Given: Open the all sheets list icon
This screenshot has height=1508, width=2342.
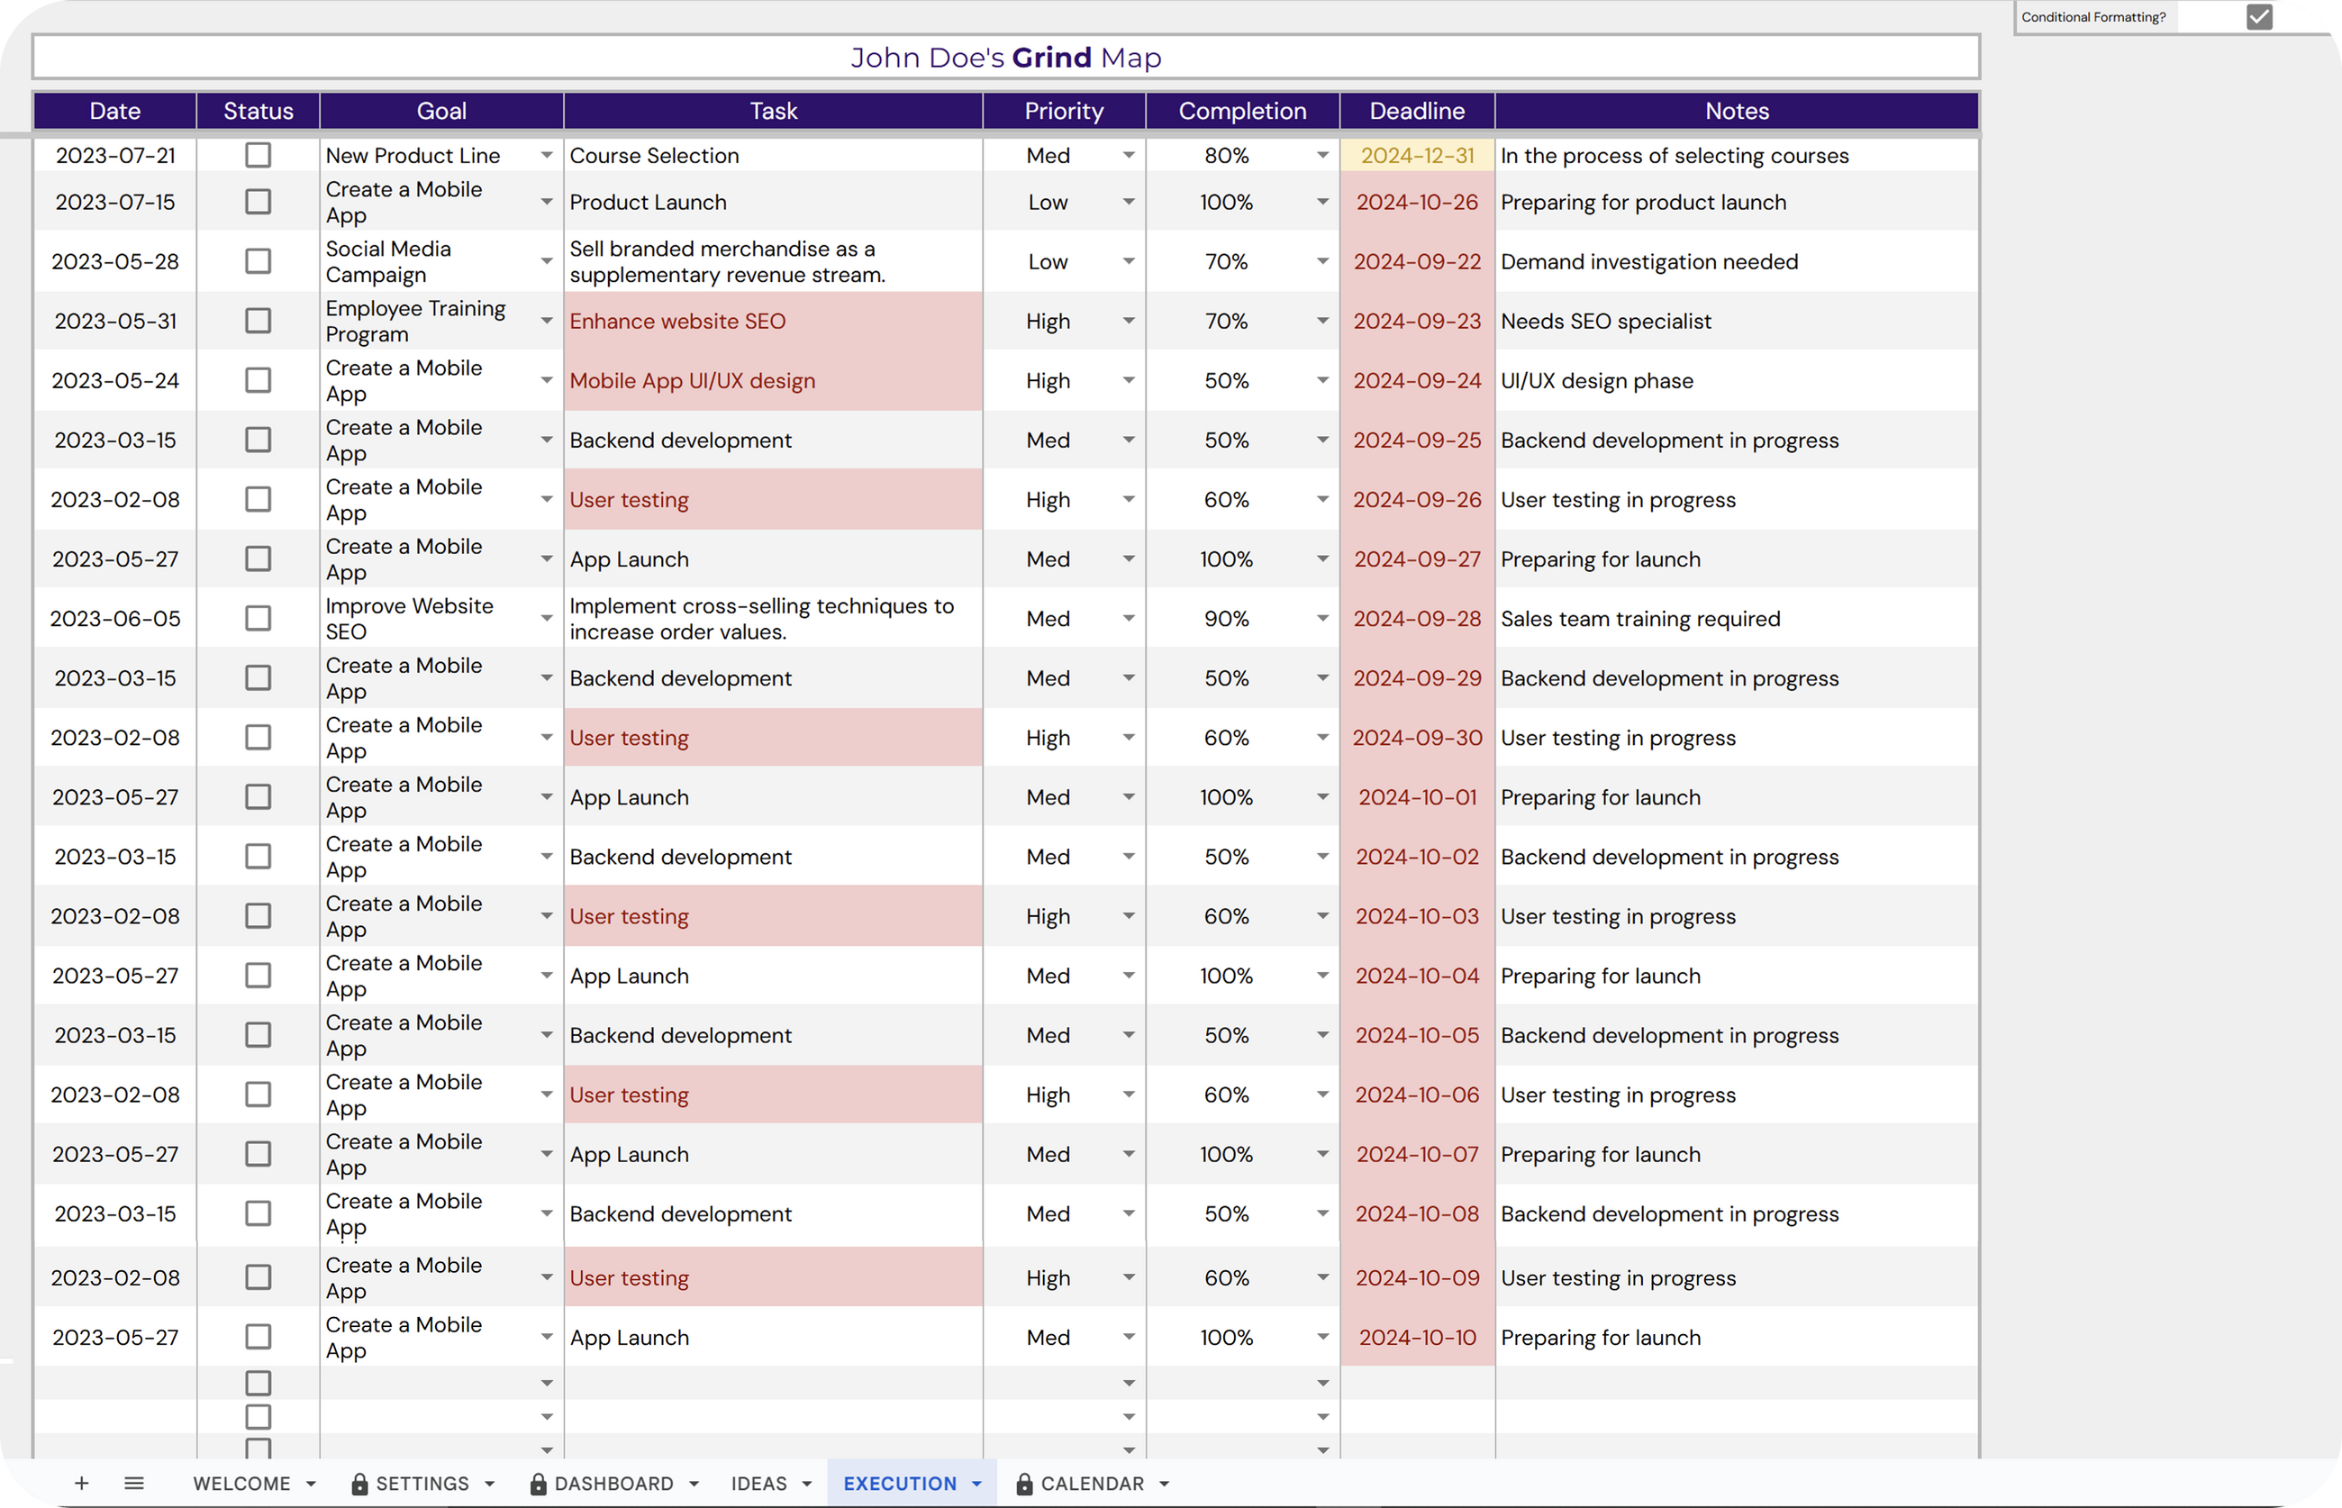Looking at the screenshot, I should [134, 1483].
